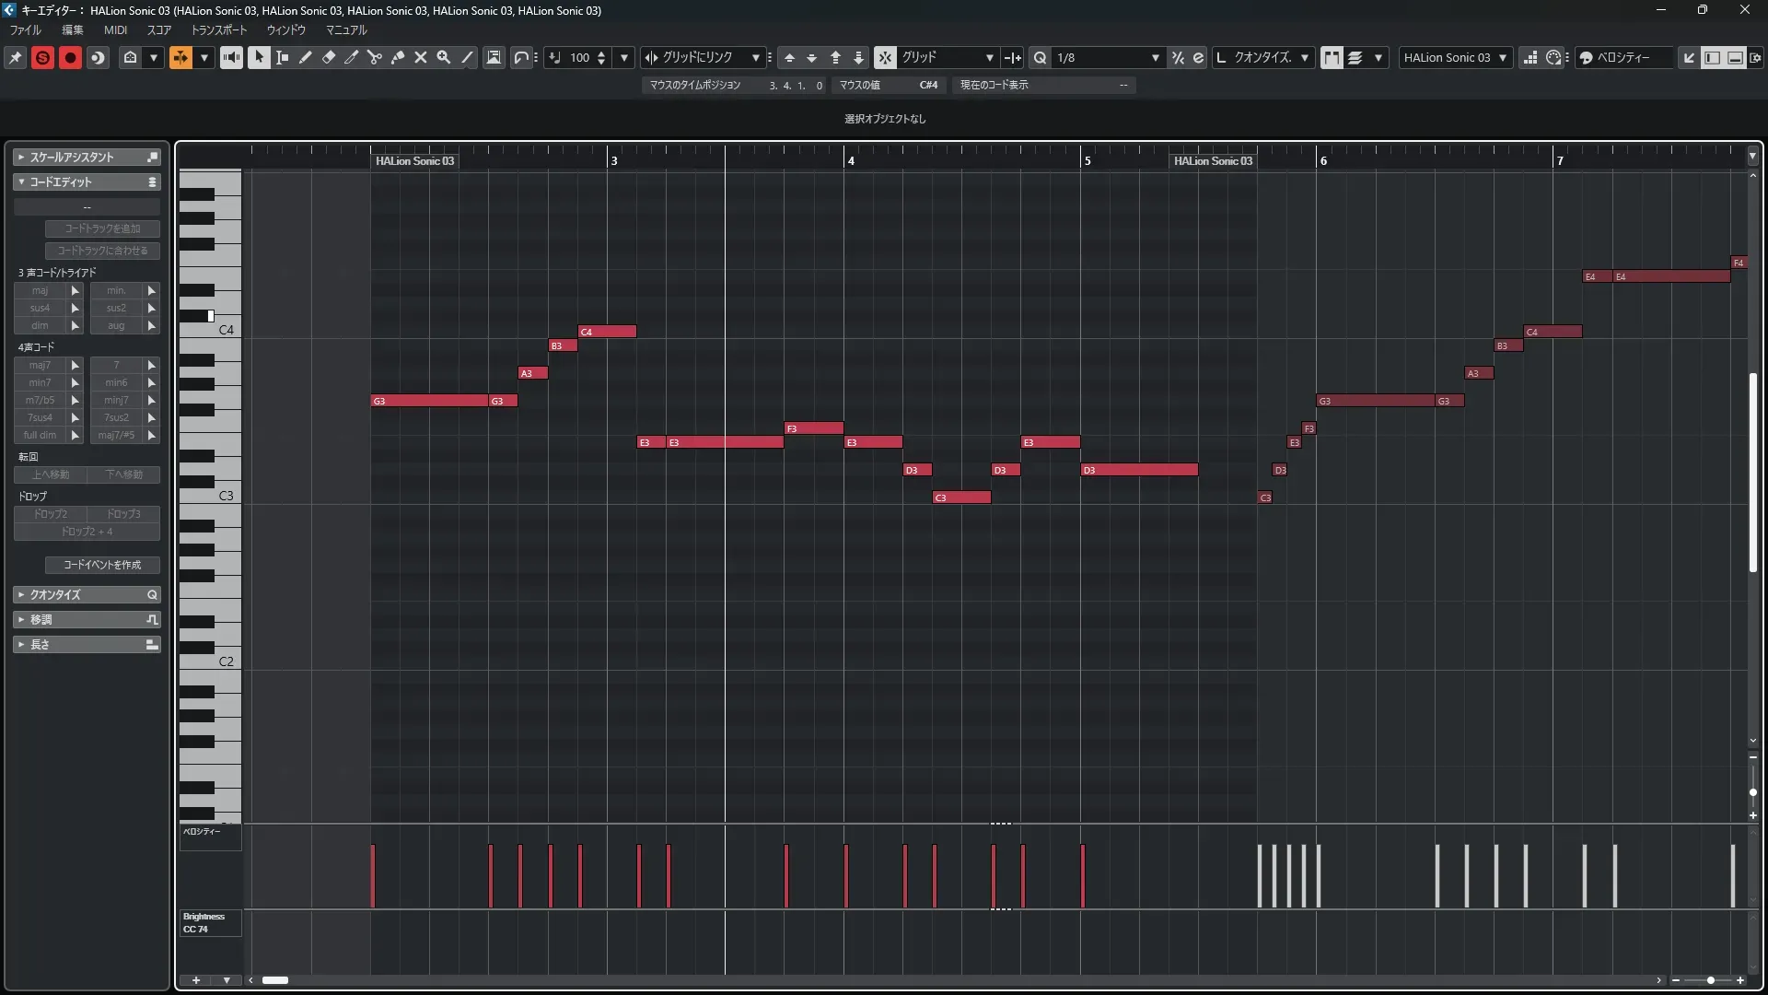
Task: Choose the Mute X tool
Action: pyautogui.click(x=421, y=57)
